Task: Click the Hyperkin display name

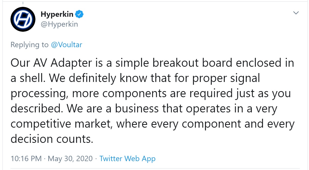Action: [x=58, y=14]
